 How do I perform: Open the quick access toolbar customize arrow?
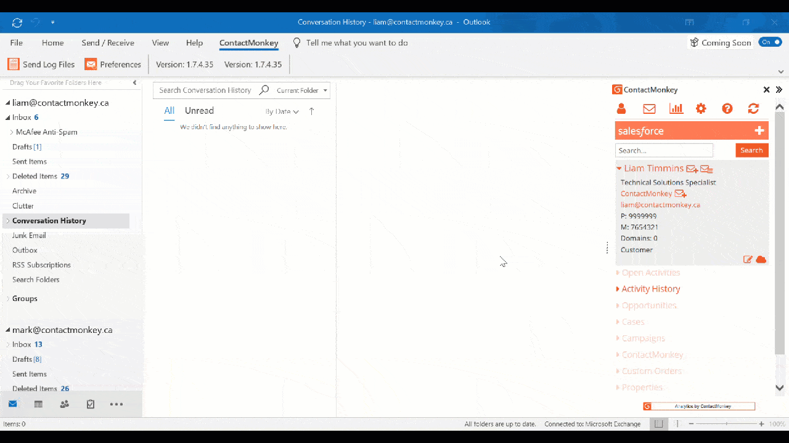tap(53, 22)
